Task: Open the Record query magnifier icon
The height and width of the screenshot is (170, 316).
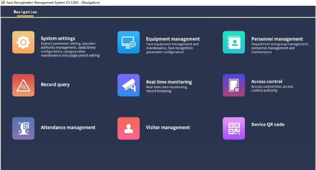Action: coord(23,85)
